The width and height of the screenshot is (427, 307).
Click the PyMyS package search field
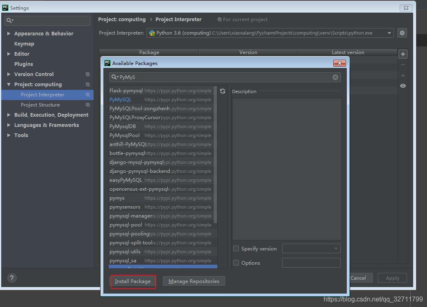tap(225, 77)
